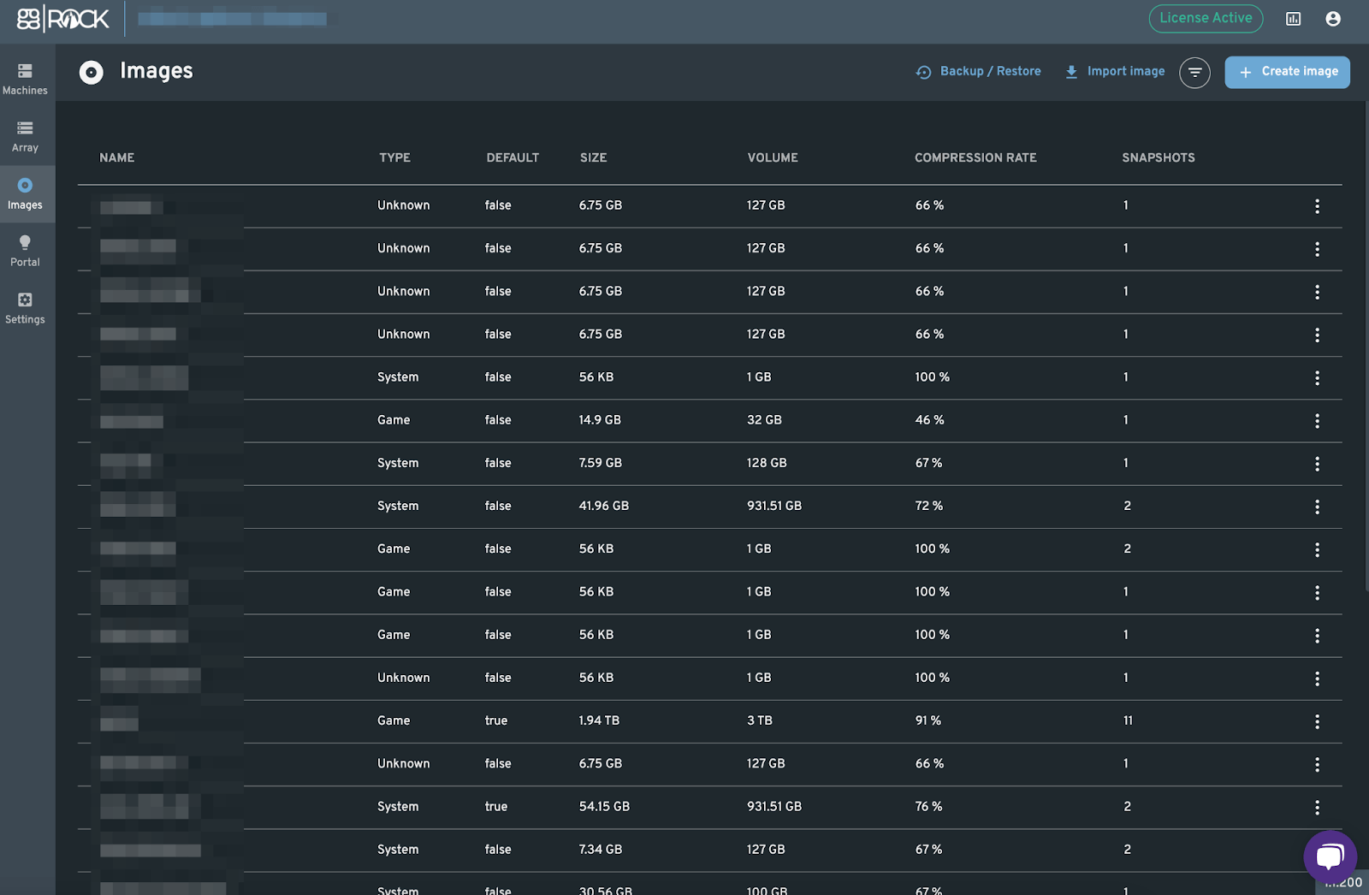
Task: Open the Array section in sidebar
Action: pos(25,136)
